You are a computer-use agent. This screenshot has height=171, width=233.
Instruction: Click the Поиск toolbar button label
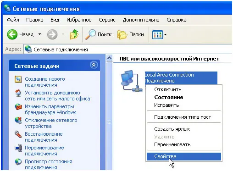click(x=105, y=34)
